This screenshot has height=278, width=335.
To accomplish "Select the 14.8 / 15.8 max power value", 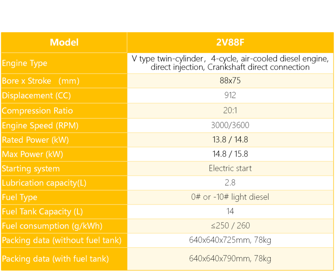I will pos(230,154).
